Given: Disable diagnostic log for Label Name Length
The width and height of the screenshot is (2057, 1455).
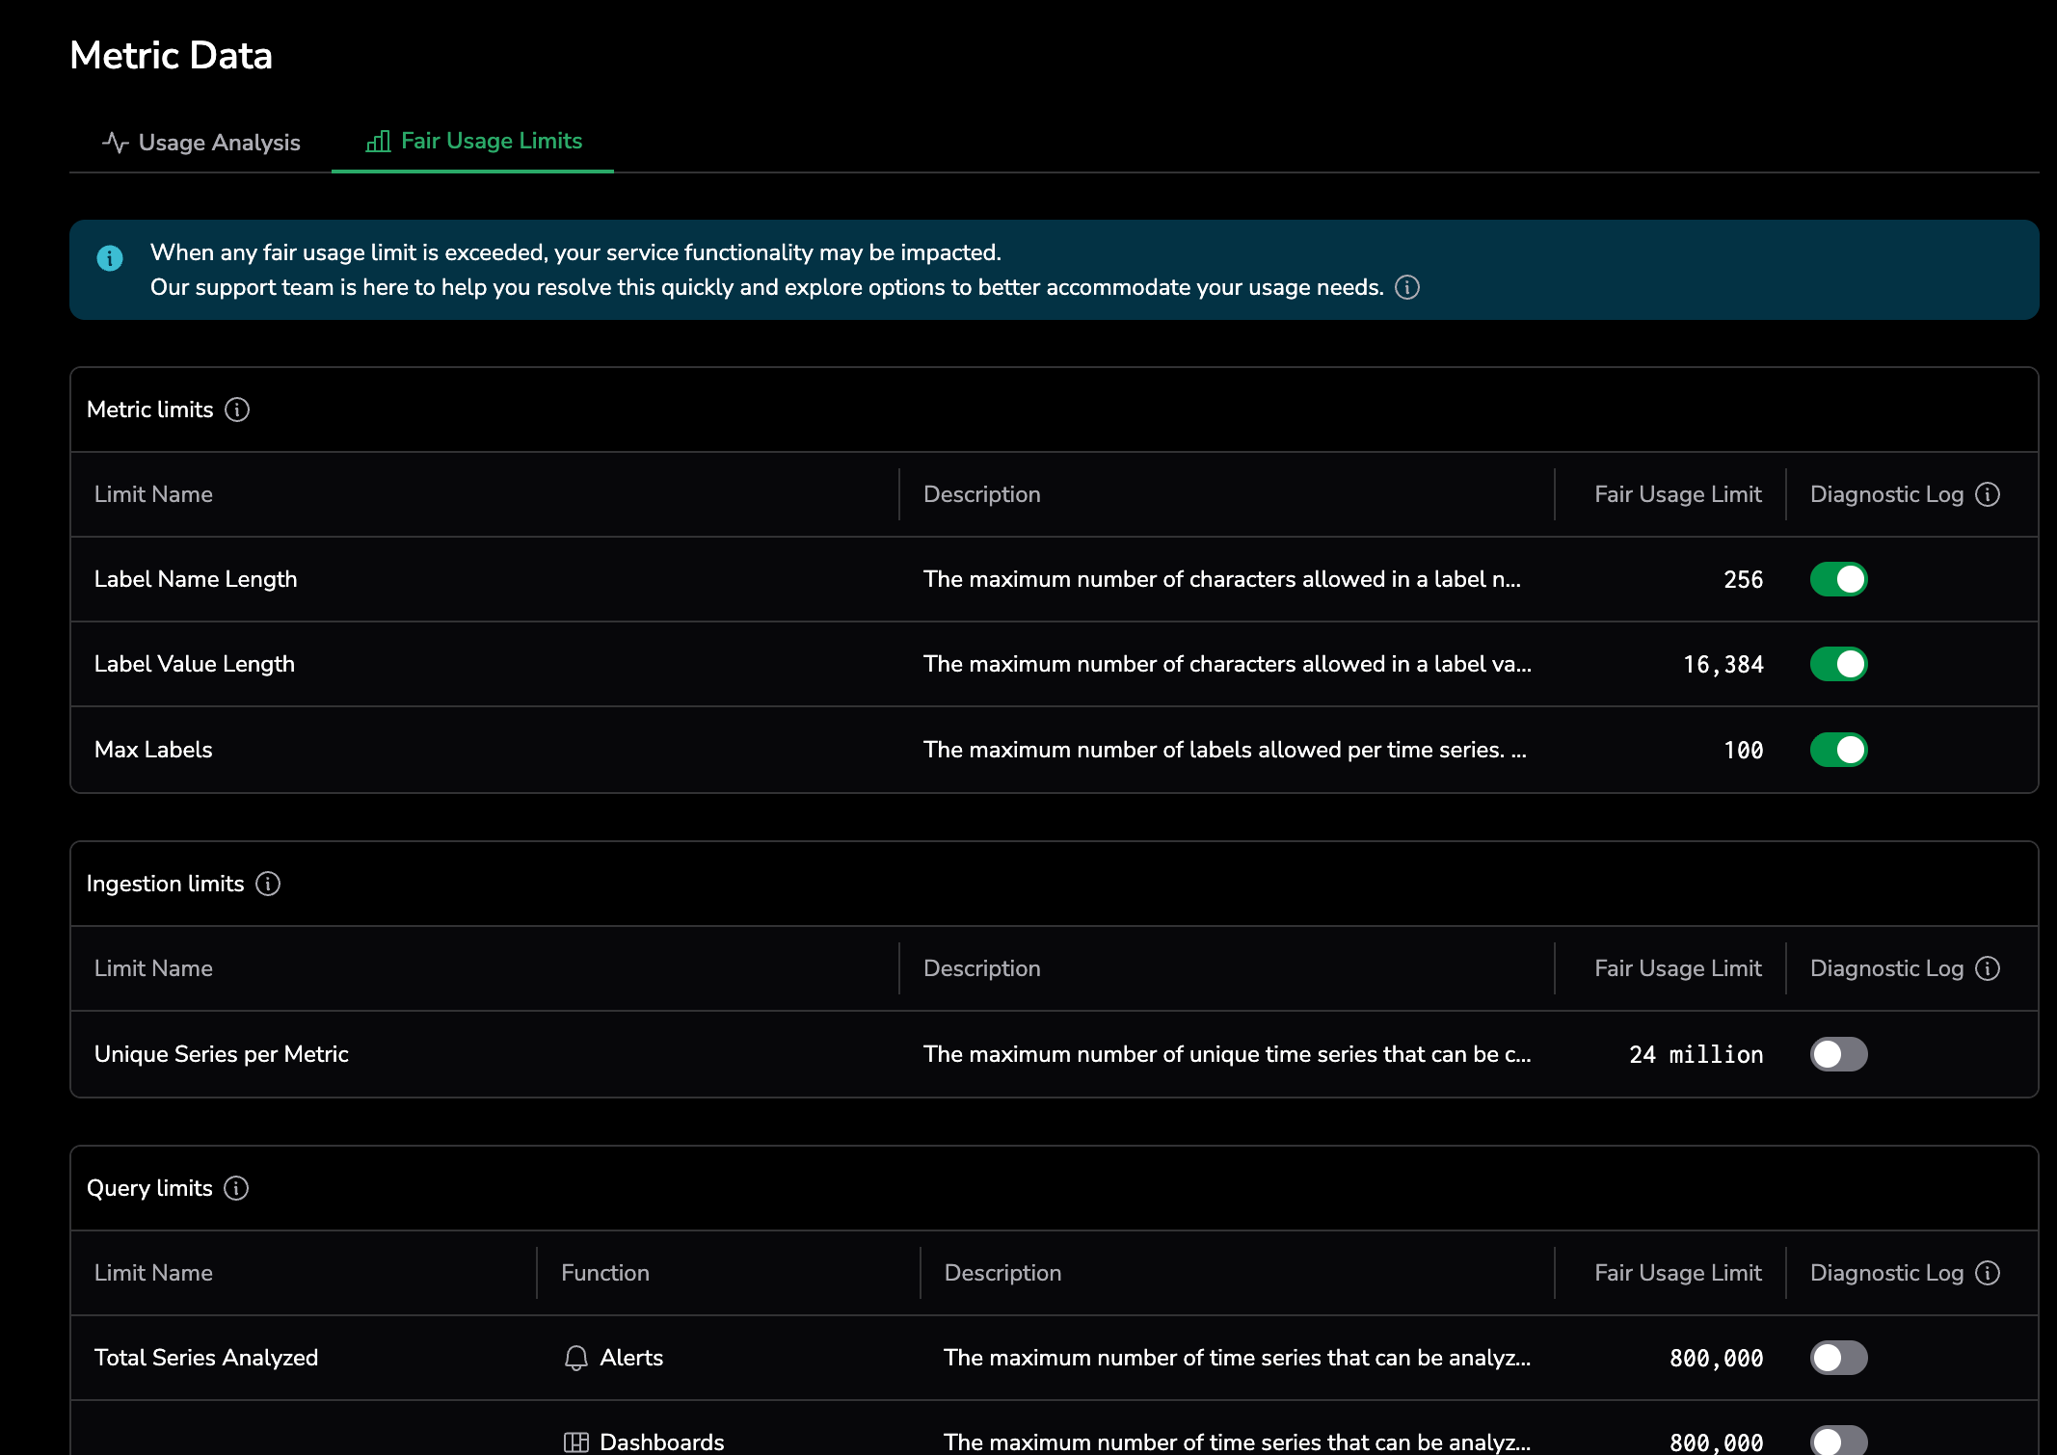Looking at the screenshot, I should (x=1838, y=579).
